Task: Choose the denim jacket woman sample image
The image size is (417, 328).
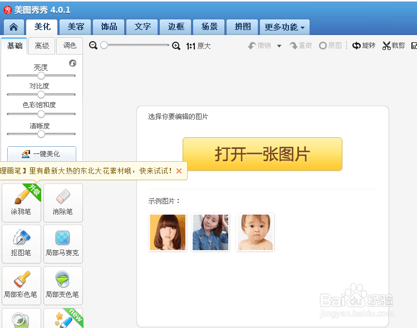Action: tap(210, 232)
